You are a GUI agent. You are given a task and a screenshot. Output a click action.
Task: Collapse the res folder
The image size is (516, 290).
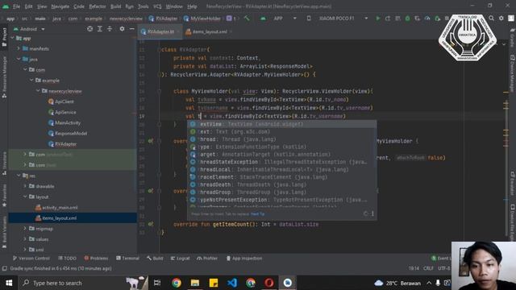[x=19, y=176]
